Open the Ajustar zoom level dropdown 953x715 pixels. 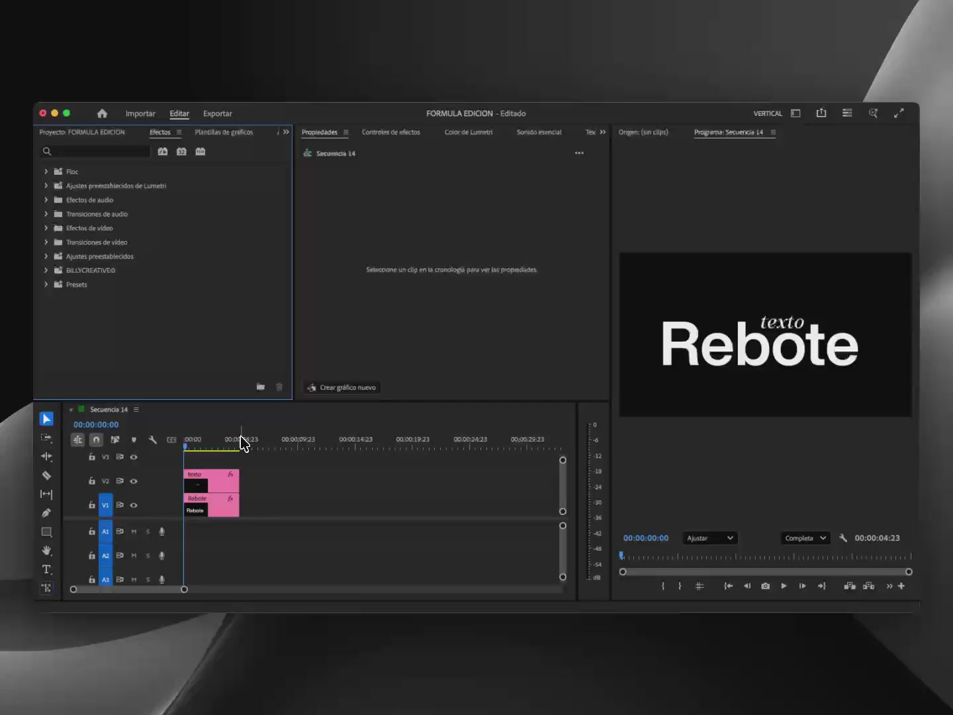pyautogui.click(x=710, y=538)
